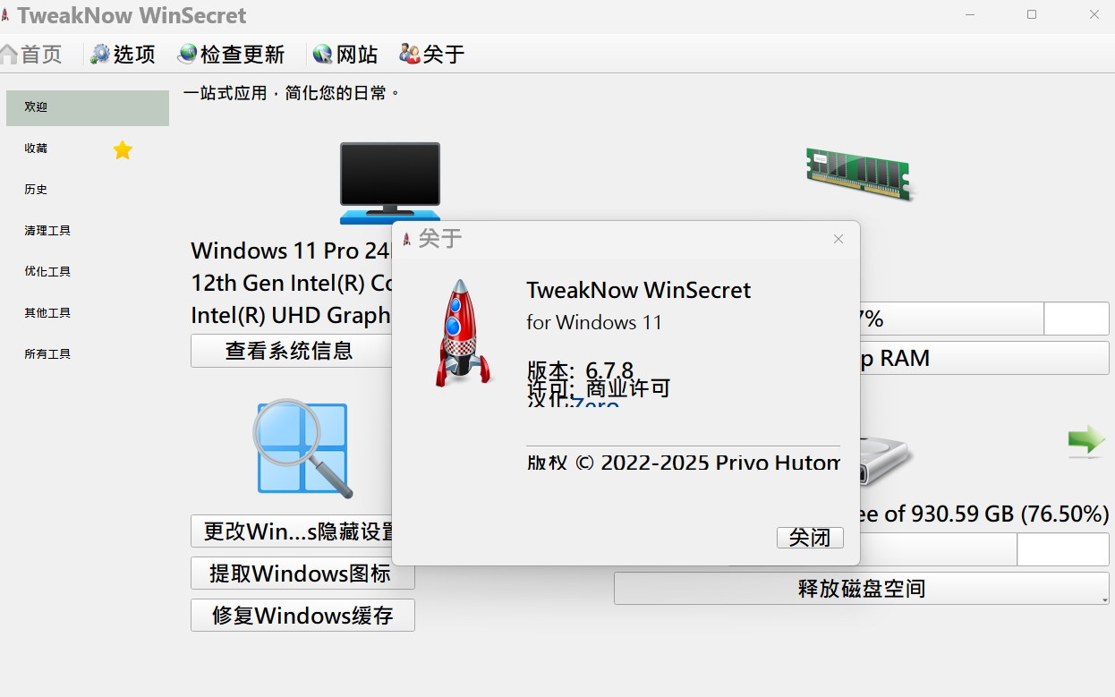Select 清理工具 in sidebar

click(x=47, y=231)
